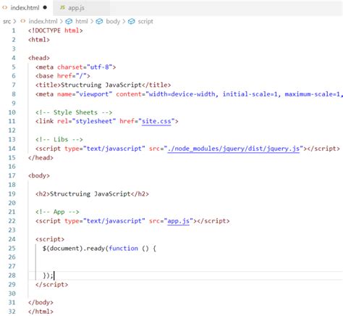Image resolution: width=343 pixels, height=316 pixels.
Task: Click the opening <body> tag
Action: [x=39, y=175]
